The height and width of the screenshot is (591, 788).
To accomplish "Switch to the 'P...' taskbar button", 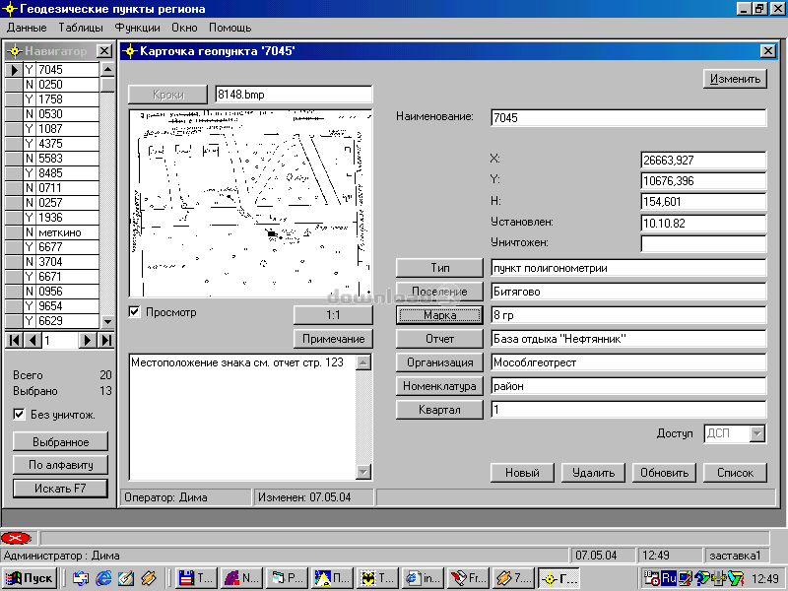I will coord(287,578).
